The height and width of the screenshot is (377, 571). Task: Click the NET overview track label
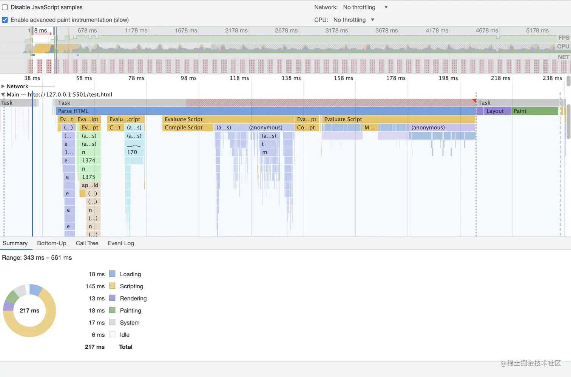pos(563,57)
